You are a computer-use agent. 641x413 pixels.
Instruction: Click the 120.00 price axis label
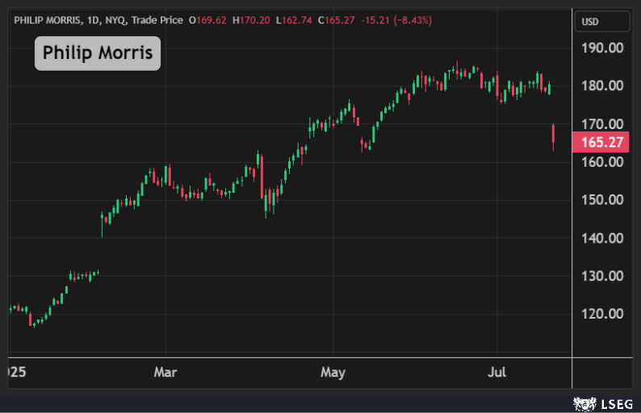pos(602,314)
